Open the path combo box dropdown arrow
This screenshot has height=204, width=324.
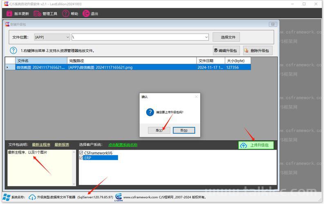(x=206, y=37)
